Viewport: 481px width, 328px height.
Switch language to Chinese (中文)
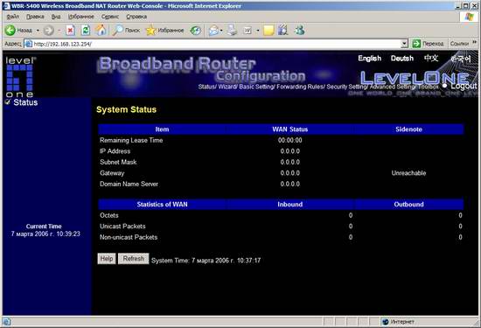coord(431,58)
